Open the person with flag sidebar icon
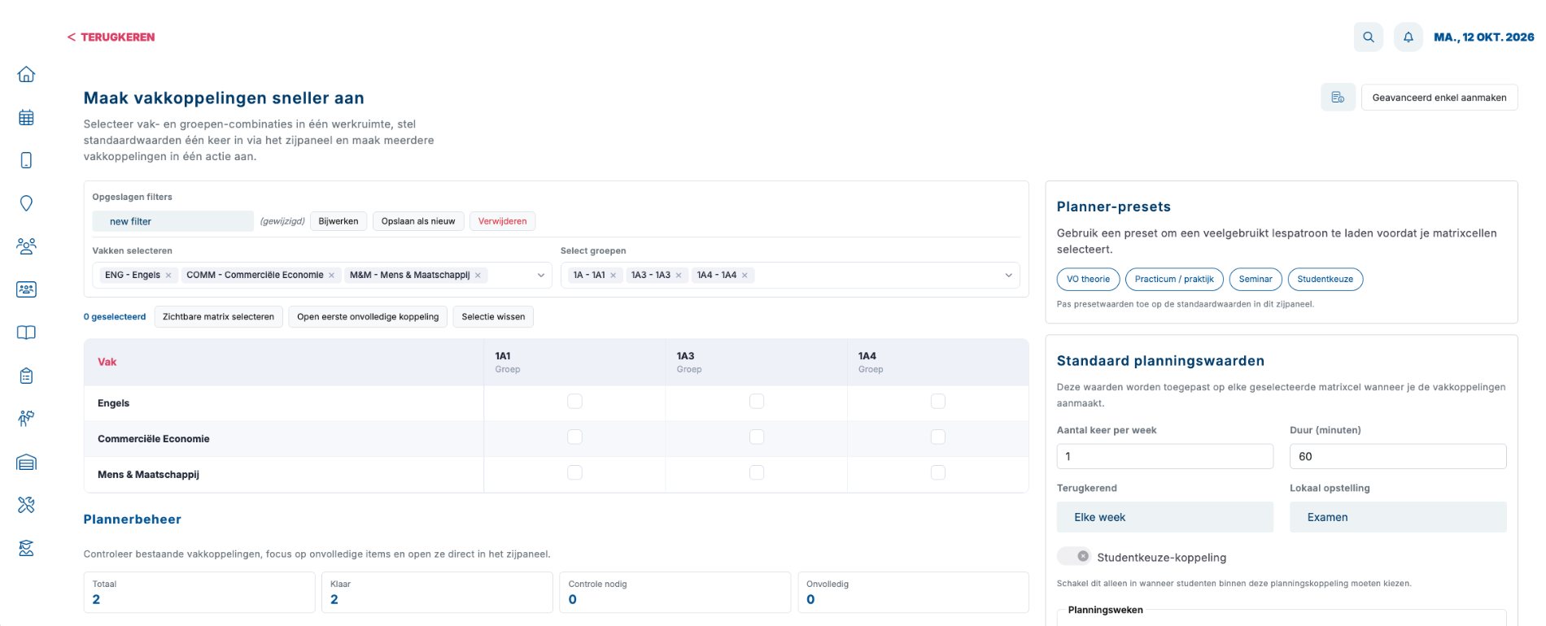The width and height of the screenshot is (1546, 626). [x=26, y=419]
